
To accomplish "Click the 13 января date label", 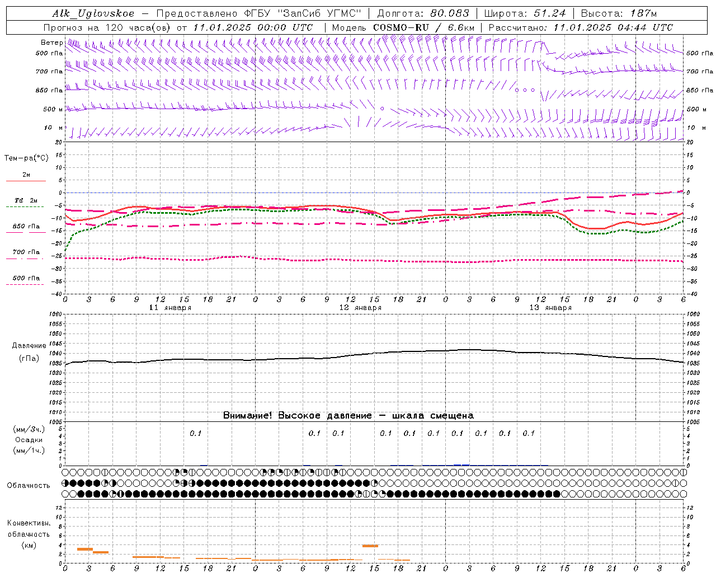I will click(x=550, y=308).
